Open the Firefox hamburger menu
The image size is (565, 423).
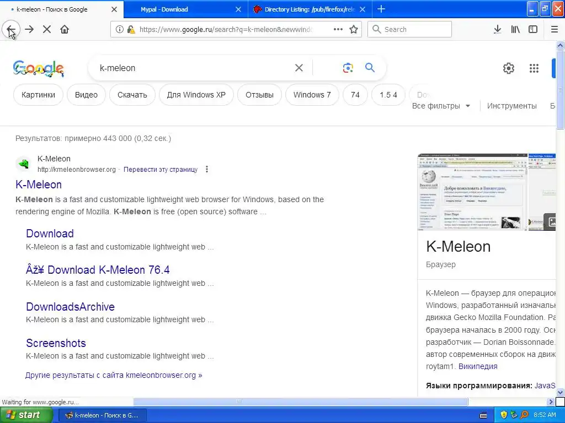(x=554, y=30)
